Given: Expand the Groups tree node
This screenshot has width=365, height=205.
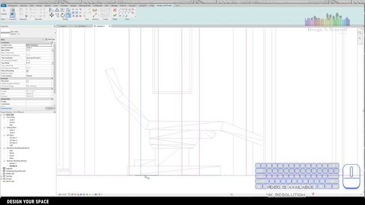Looking at the screenshot, I should (1, 179).
